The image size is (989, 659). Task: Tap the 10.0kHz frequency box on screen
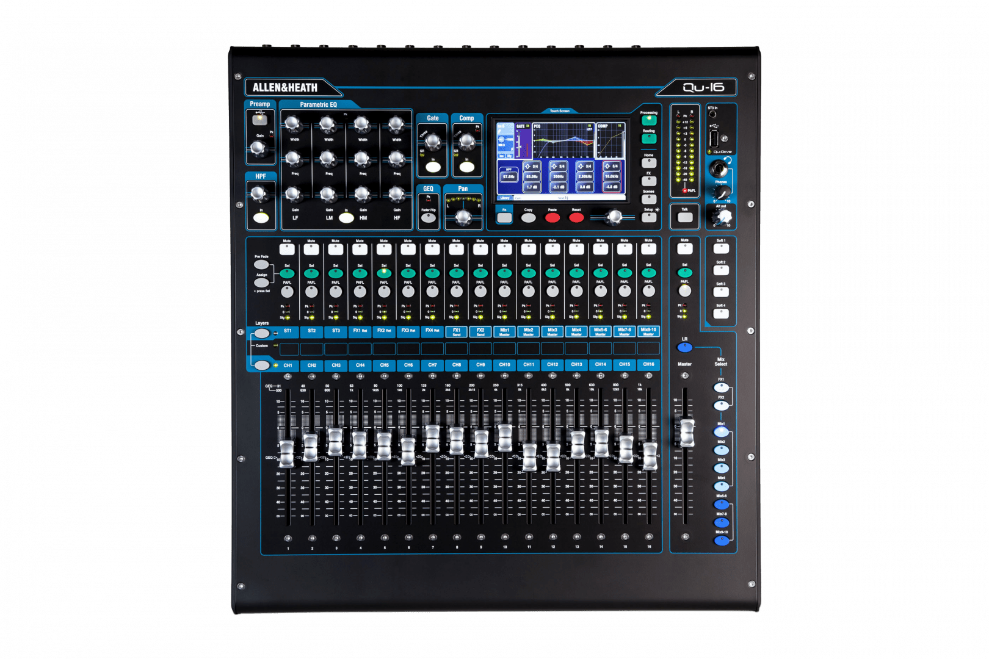(612, 177)
